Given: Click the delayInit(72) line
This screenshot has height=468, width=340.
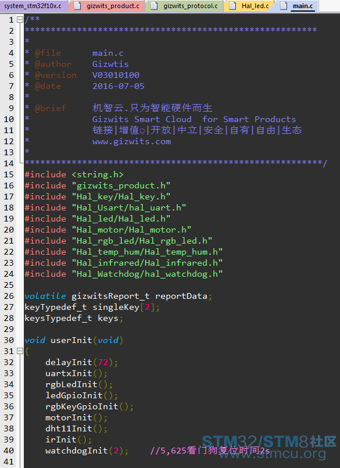Looking at the screenshot, I should pyautogui.click(x=81, y=362).
